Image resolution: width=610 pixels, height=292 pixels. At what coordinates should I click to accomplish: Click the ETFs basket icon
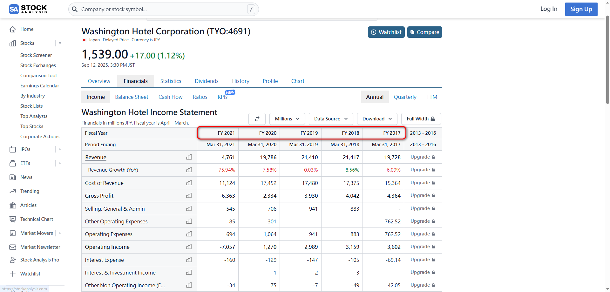(13, 163)
